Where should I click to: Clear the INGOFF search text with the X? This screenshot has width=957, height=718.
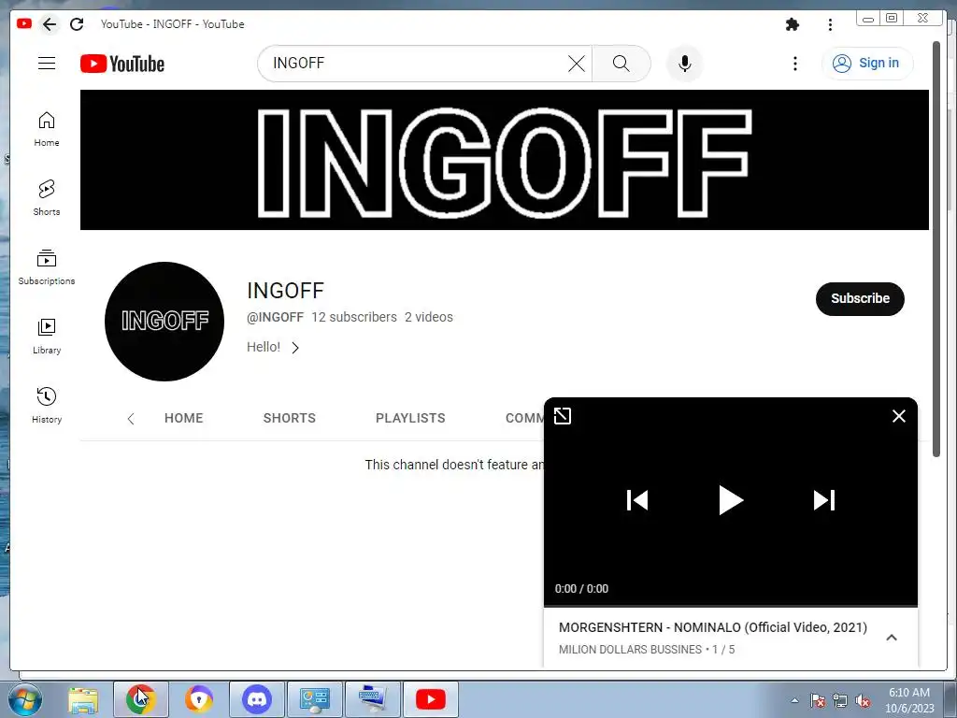pos(576,64)
